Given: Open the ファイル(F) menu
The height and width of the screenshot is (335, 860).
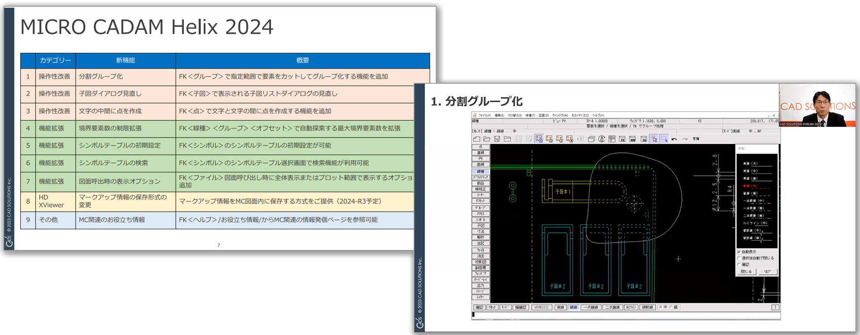Looking at the screenshot, I should (x=485, y=116).
